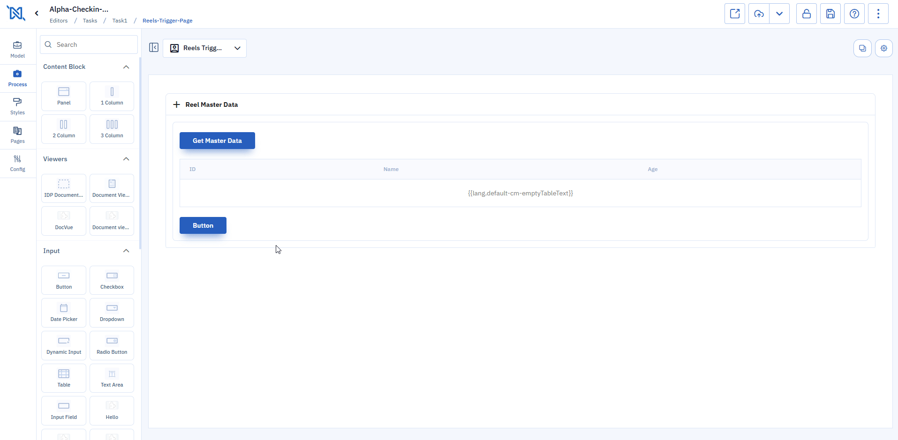The height and width of the screenshot is (440, 898).
Task: Open the Styles sidebar section
Action: (17, 106)
